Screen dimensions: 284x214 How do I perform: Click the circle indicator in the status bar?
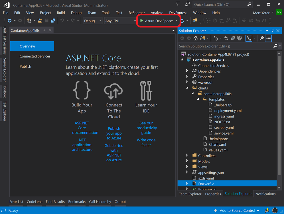[x=275, y=210]
